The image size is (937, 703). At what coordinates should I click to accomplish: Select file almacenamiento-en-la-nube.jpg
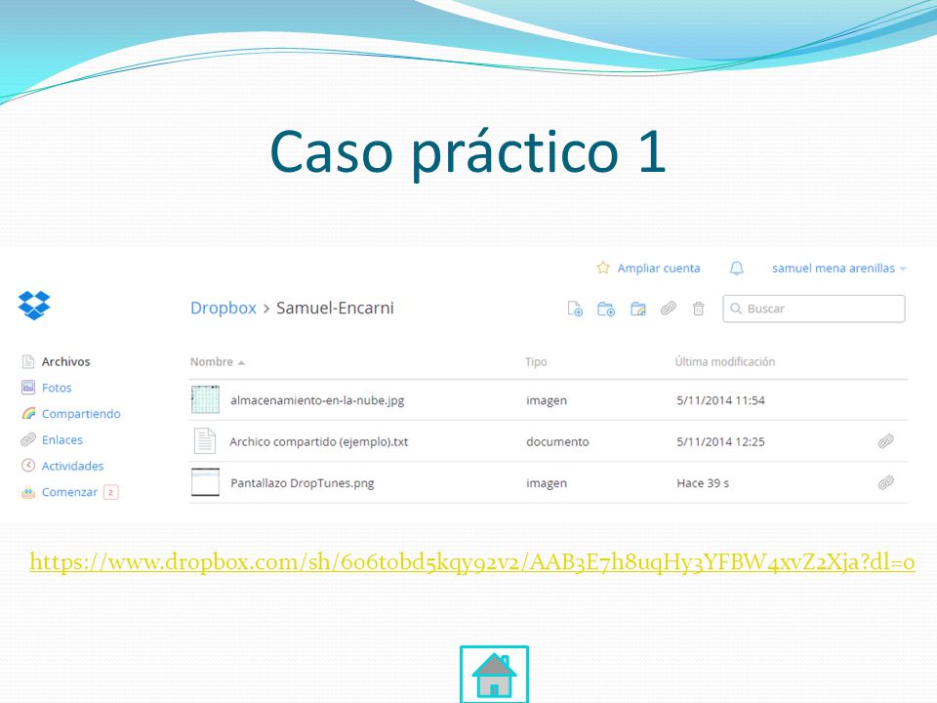[x=317, y=400]
